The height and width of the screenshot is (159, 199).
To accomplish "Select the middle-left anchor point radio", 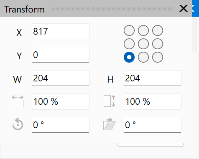I will click(x=129, y=44).
